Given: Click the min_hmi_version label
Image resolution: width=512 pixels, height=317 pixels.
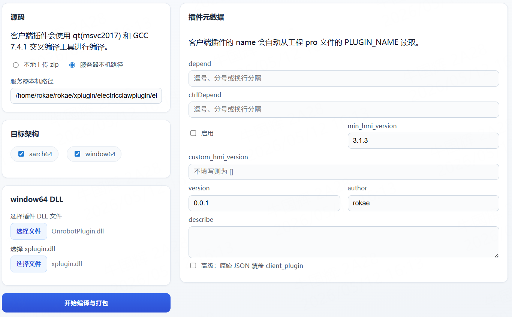Looking at the screenshot, I should (x=372, y=126).
